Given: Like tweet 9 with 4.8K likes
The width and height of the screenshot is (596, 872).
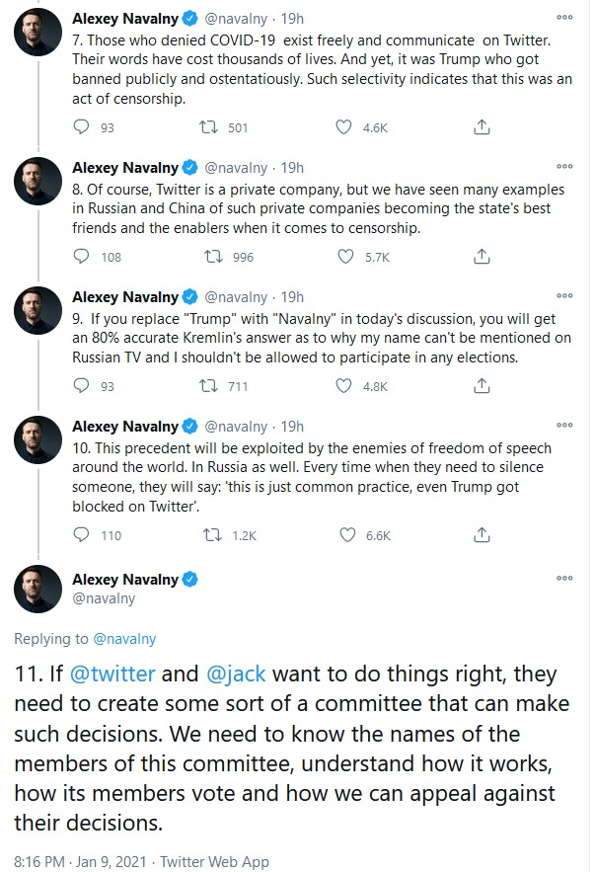Looking at the screenshot, I should 344,386.
